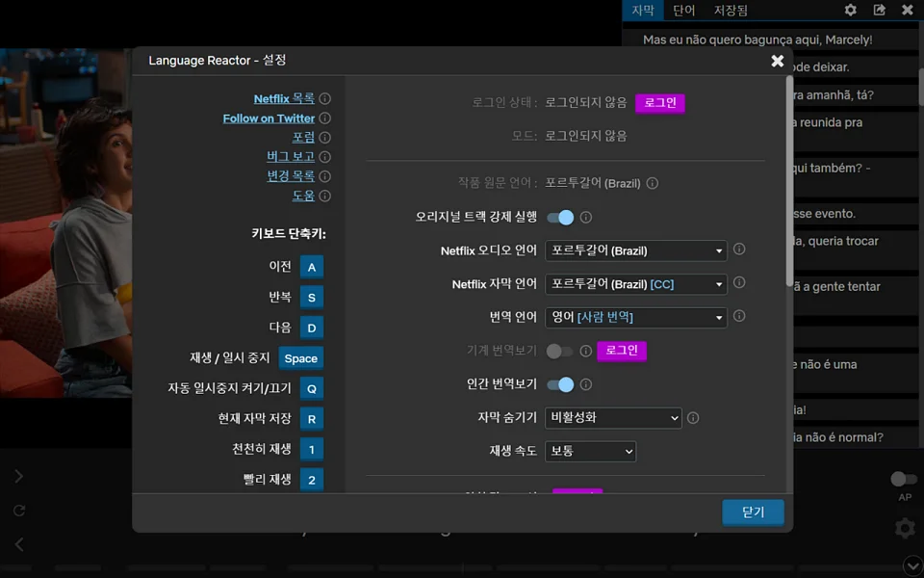Click the gear icon near the AP toggle
This screenshot has width=924, height=578.
903,528
